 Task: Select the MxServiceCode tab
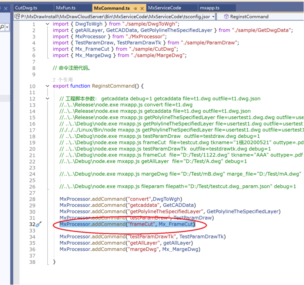coord(164,8)
